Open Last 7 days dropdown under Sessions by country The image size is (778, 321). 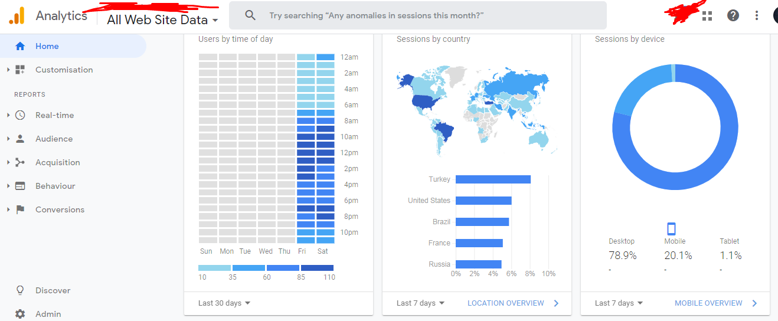420,303
